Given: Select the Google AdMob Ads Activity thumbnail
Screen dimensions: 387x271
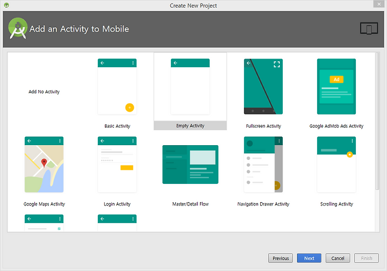Looking at the screenshot, I should (336, 87).
